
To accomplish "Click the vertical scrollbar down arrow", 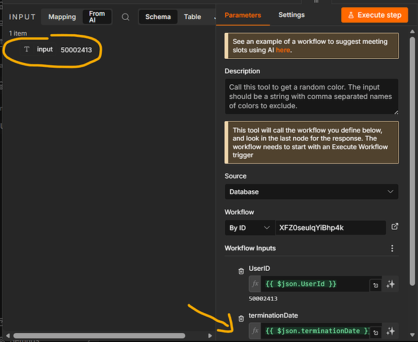I will (x=412, y=334).
